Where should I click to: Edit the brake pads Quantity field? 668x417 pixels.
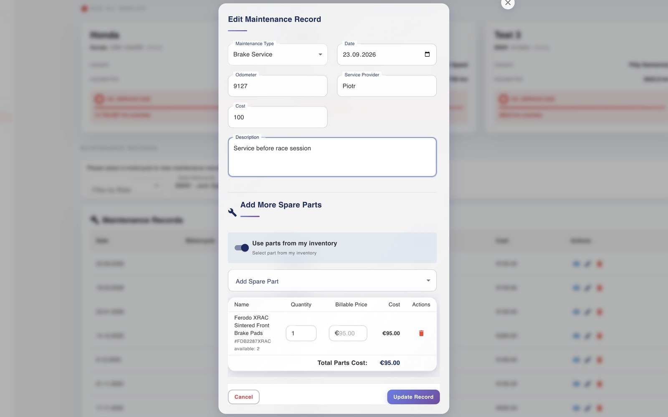pos(301,333)
